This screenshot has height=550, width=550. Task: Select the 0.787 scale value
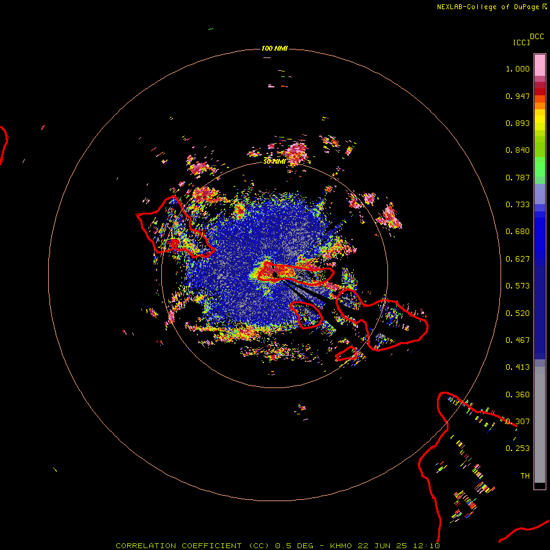coord(518,177)
